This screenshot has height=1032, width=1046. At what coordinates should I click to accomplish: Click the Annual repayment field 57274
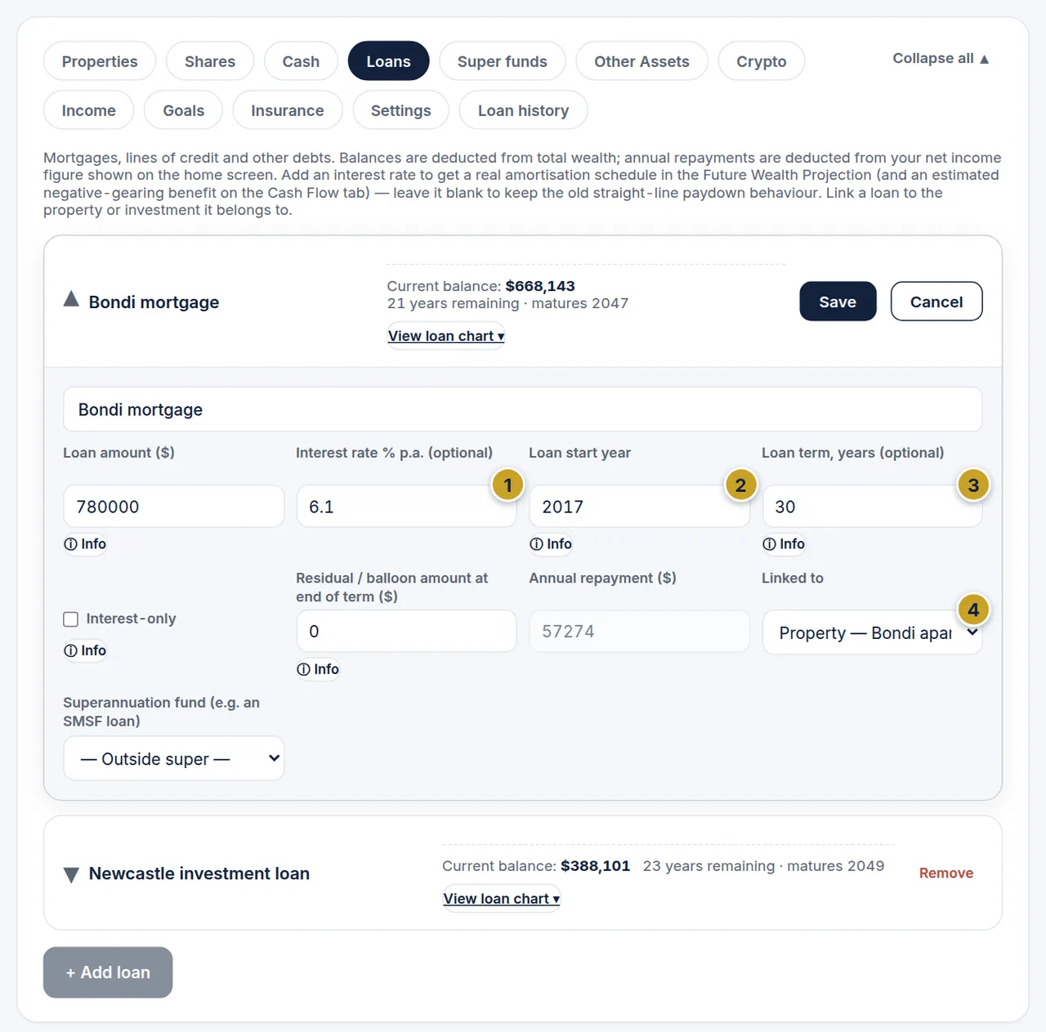pyautogui.click(x=640, y=632)
